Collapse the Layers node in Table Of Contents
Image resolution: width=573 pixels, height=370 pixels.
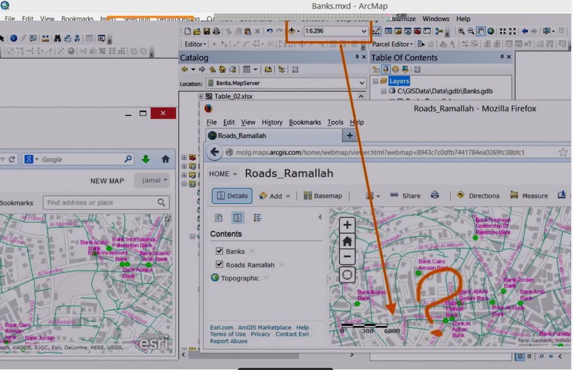click(x=375, y=81)
